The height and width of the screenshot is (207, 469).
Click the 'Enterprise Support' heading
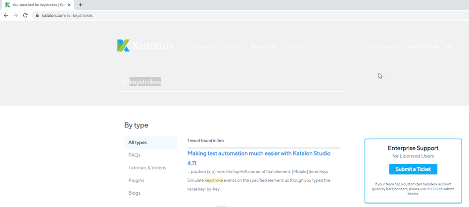pos(413,148)
